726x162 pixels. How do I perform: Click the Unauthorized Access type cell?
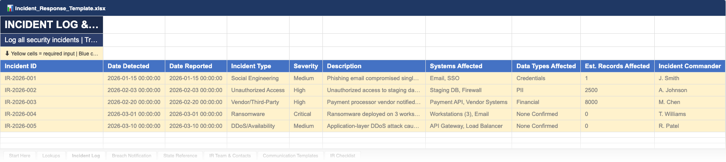coord(258,90)
